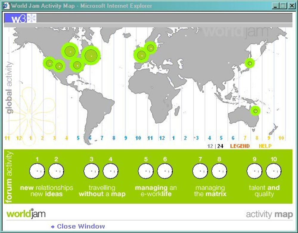Select the western Europe activity hotspot near France
The width and height of the screenshot is (298, 233).
coord(142,55)
